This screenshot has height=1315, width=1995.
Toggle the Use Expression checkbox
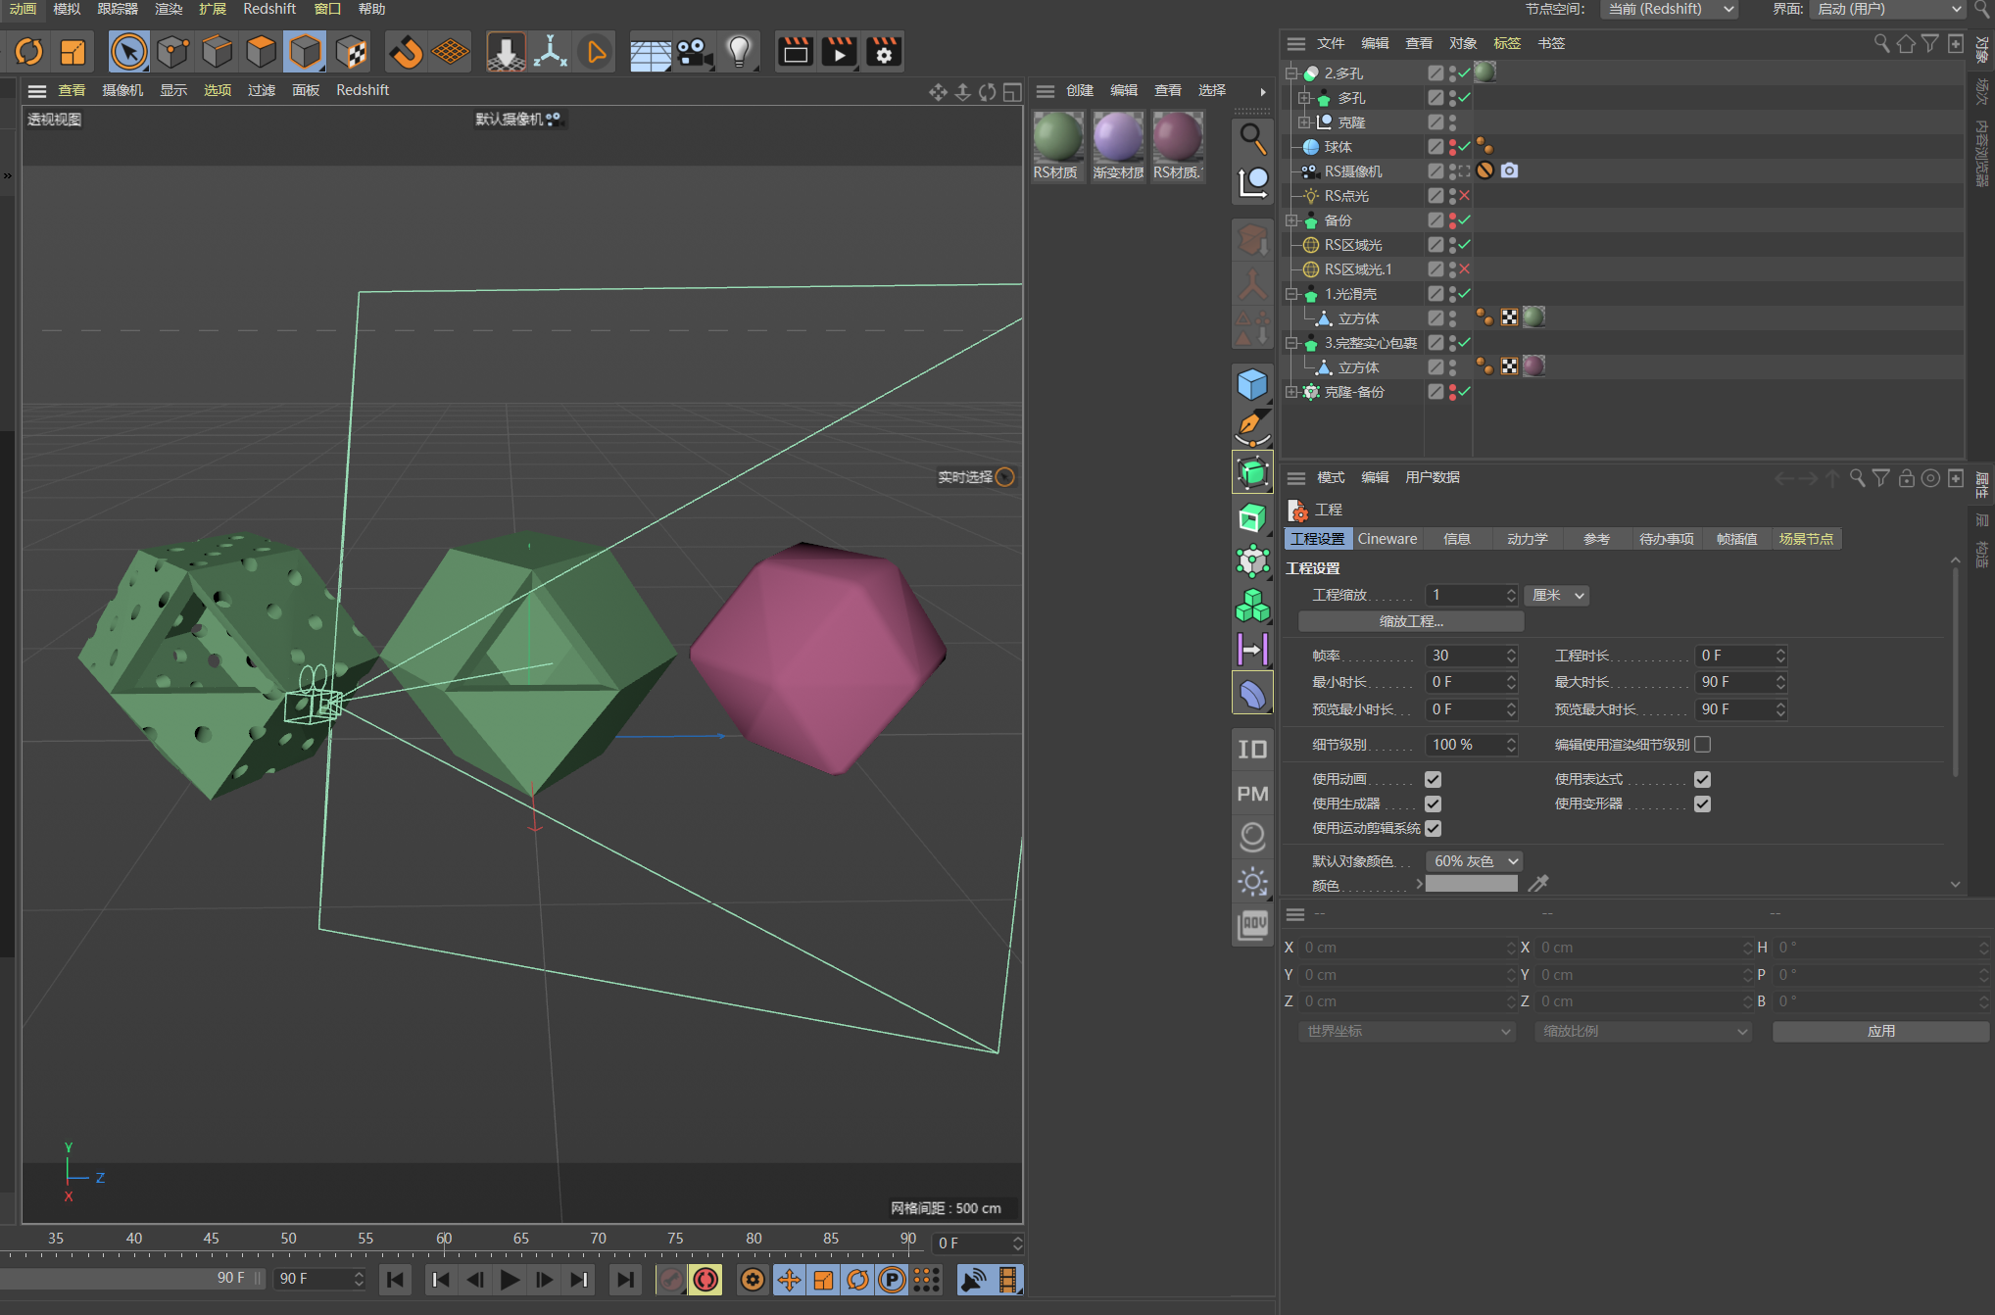tap(1702, 780)
